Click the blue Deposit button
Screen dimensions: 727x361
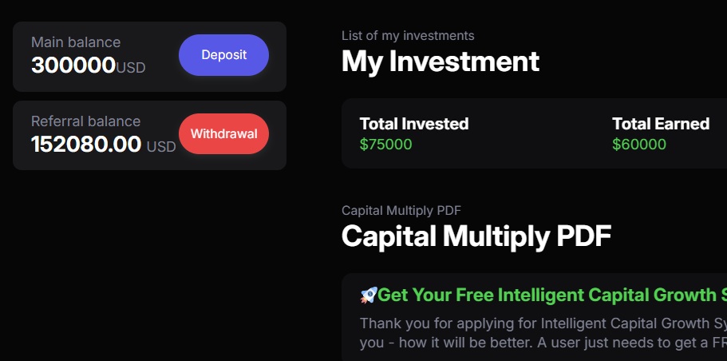pyautogui.click(x=223, y=55)
